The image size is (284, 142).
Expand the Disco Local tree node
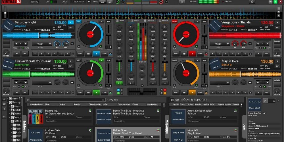click(x=10, y=106)
